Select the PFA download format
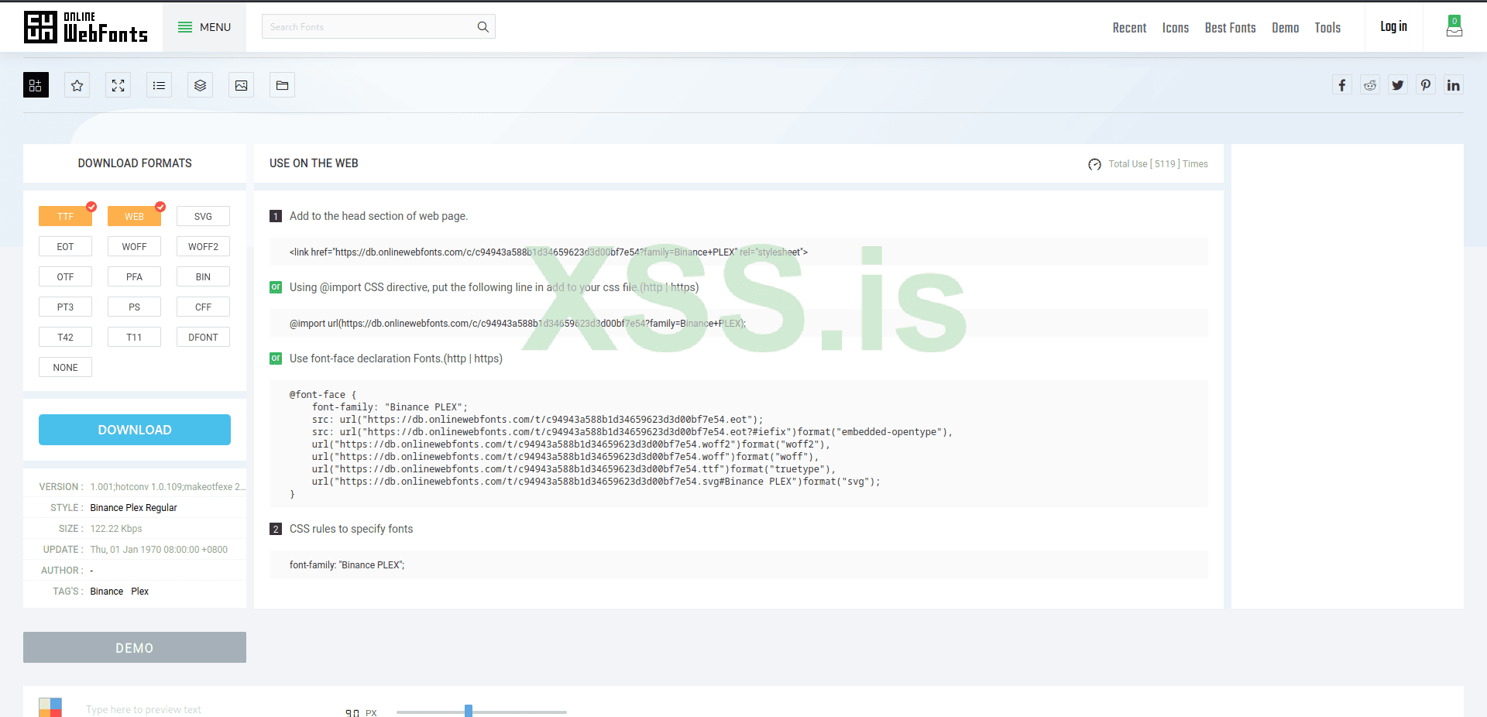Screen dimensions: 1487x717 [x=134, y=276]
